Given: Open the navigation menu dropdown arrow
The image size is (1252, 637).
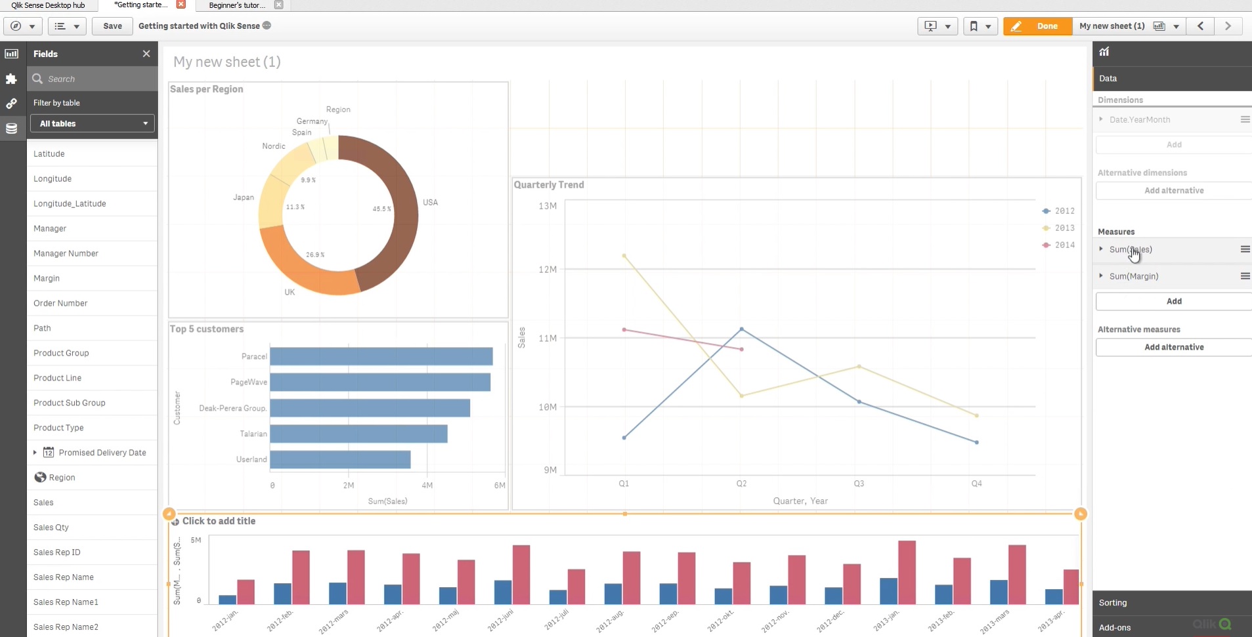Looking at the screenshot, I should 32,27.
